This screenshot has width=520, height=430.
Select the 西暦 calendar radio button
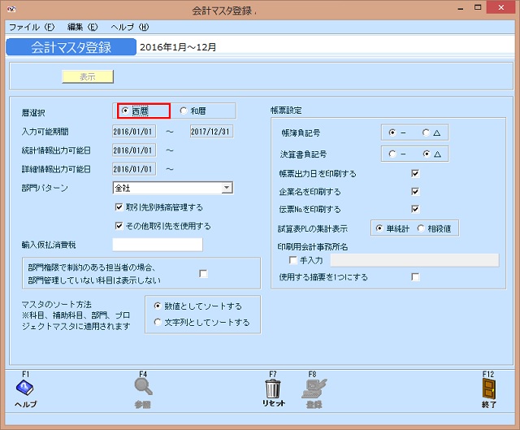tap(125, 111)
